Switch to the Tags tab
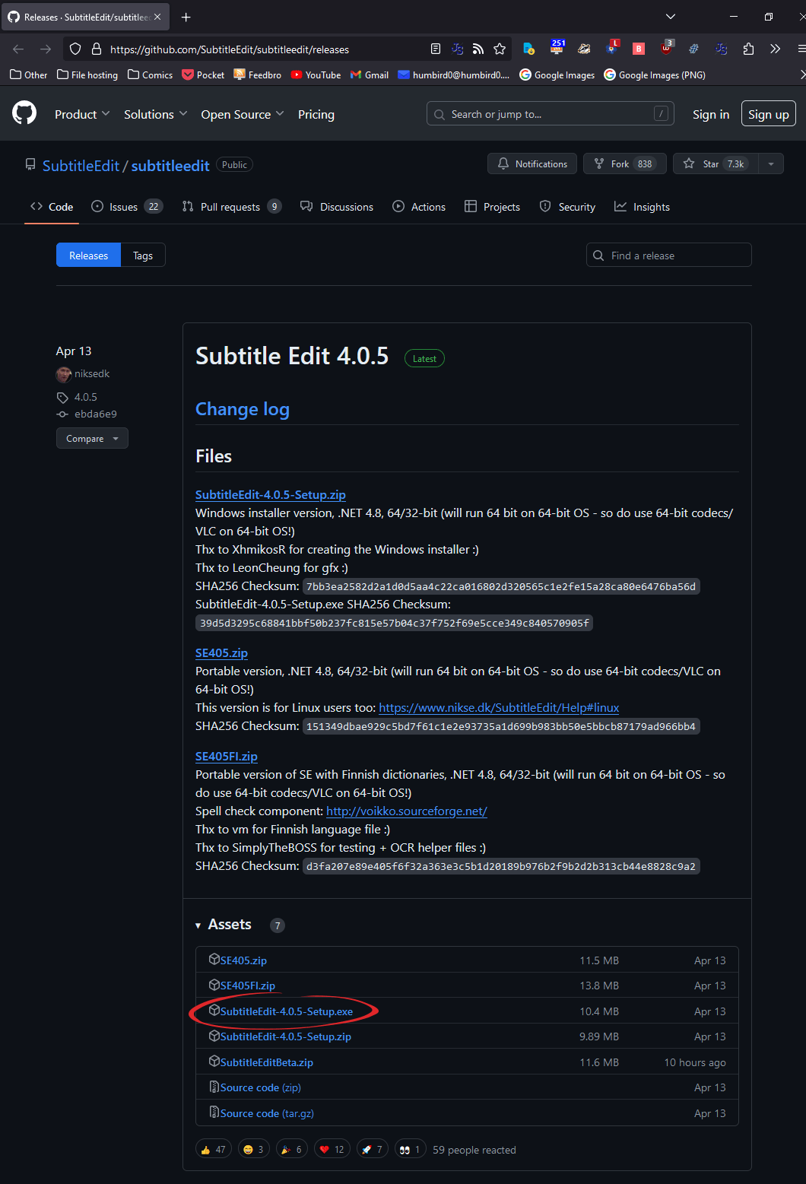Screen dimensions: 806x1184 point(143,256)
